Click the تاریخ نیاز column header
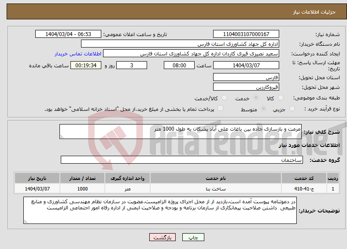The height and width of the screenshot is (249, 347). [x=37, y=178]
